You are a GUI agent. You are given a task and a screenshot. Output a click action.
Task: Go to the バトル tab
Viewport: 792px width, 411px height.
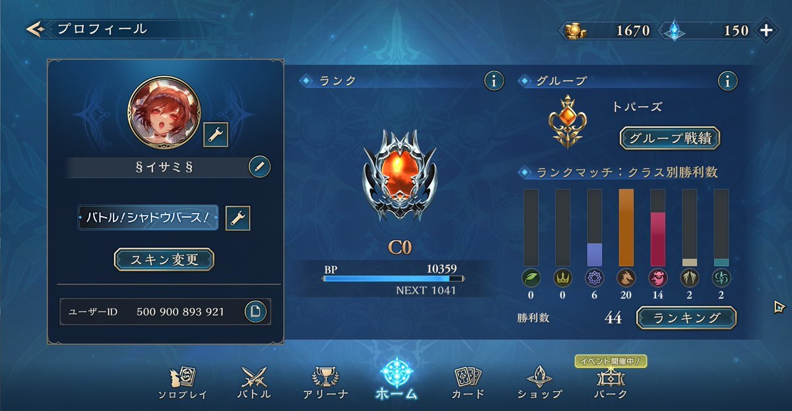254,382
